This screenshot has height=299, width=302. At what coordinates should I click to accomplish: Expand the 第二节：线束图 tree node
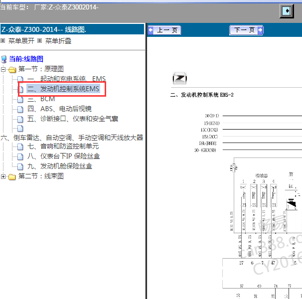[3, 176]
